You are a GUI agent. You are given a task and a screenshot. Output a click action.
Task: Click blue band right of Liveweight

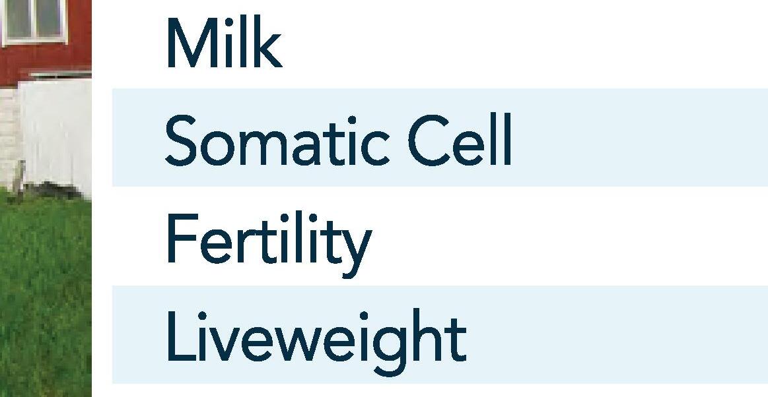pos(614,335)
